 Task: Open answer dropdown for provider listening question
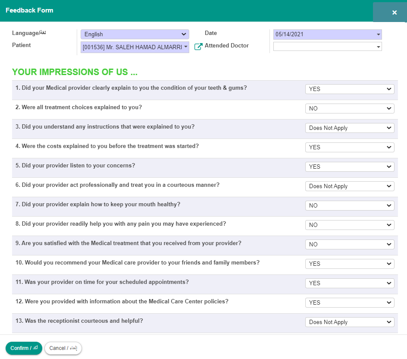pyautogui.click(x=350, y=167)
